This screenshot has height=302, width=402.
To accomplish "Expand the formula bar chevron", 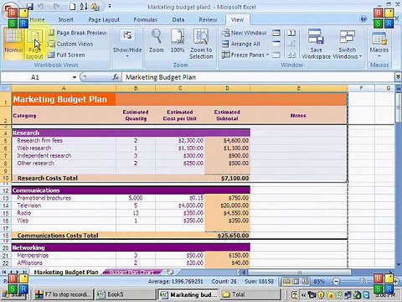I will pyautogui.click(x=398, y=77).
